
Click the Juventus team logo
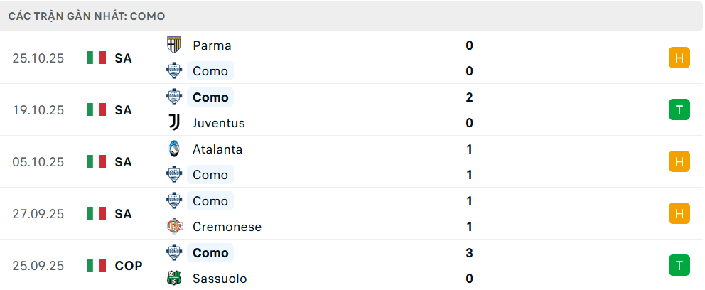click(x=173, y=122)
